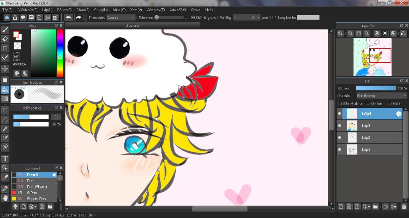
Task: Open the Lớp(L) menu
Action: point(47,10)
